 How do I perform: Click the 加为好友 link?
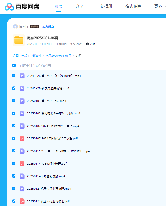pos(48,26)
